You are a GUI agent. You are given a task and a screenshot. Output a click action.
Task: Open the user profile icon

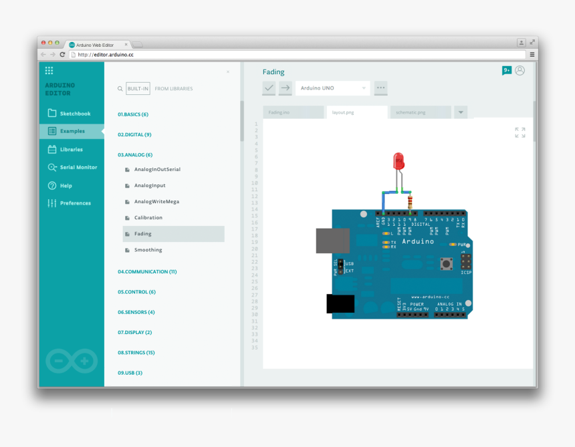tap(520, 70)
